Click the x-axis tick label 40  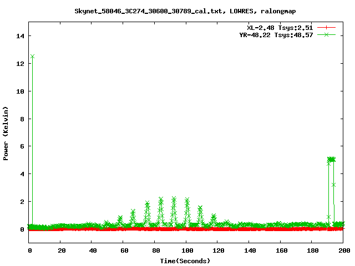tap(93, 250)
